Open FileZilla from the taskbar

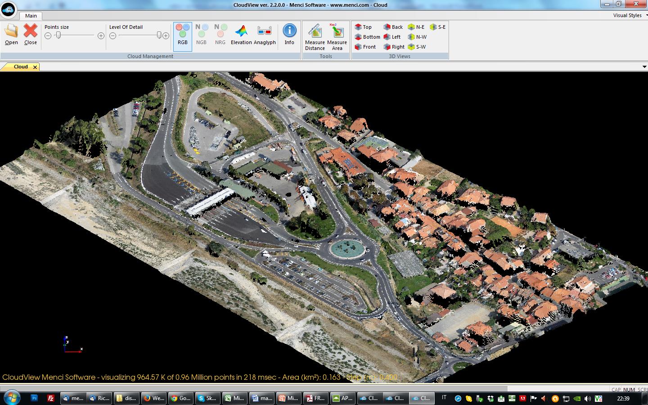51,398
